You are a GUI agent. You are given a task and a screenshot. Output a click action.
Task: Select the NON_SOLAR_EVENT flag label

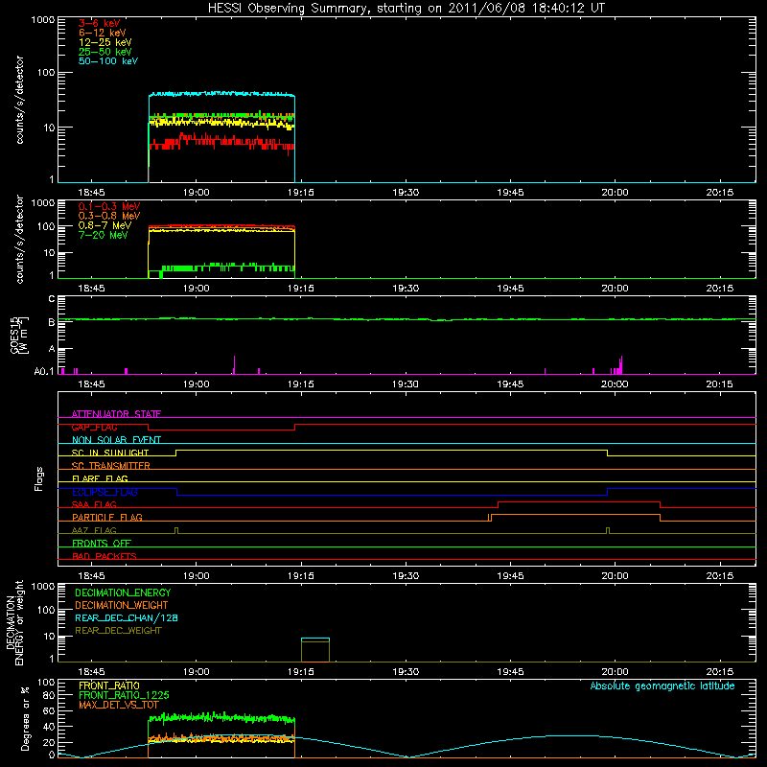pos(116,440)
